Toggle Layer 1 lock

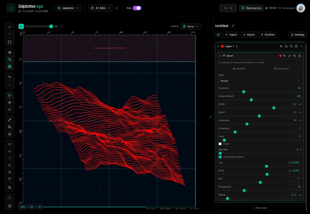[286, 46]
